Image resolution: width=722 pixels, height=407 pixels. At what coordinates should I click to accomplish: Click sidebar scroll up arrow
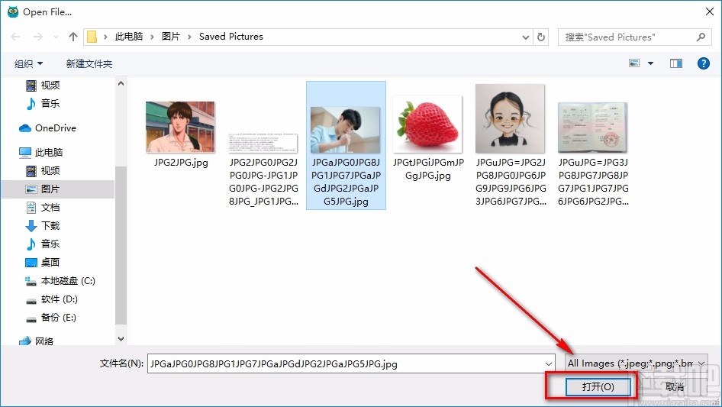pyautogui.click(x=121, y=83)
